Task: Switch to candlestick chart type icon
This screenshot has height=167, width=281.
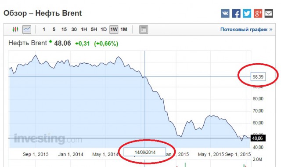Action: click(x=15, y=29)
